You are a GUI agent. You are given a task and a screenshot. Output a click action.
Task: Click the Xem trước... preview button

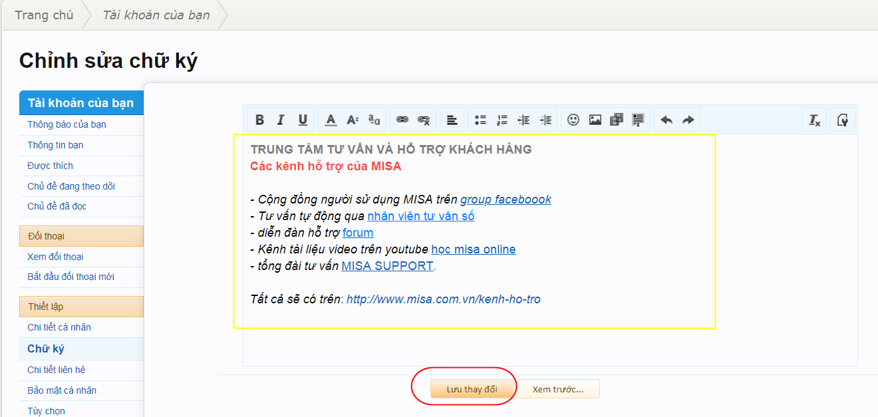558,389
